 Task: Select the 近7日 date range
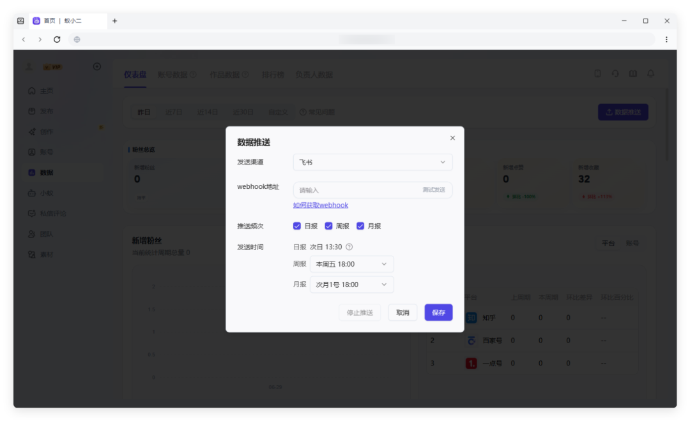(174, 112)
